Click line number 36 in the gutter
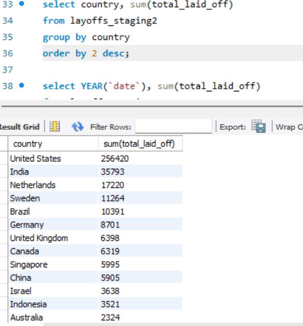 click(8, 53)
